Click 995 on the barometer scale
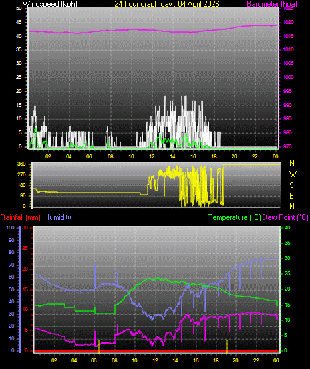 pos(287,91)
